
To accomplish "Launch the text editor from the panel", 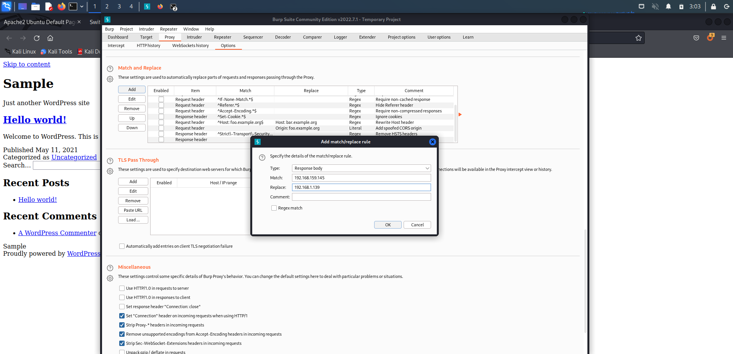I will (x=49, y=6).
